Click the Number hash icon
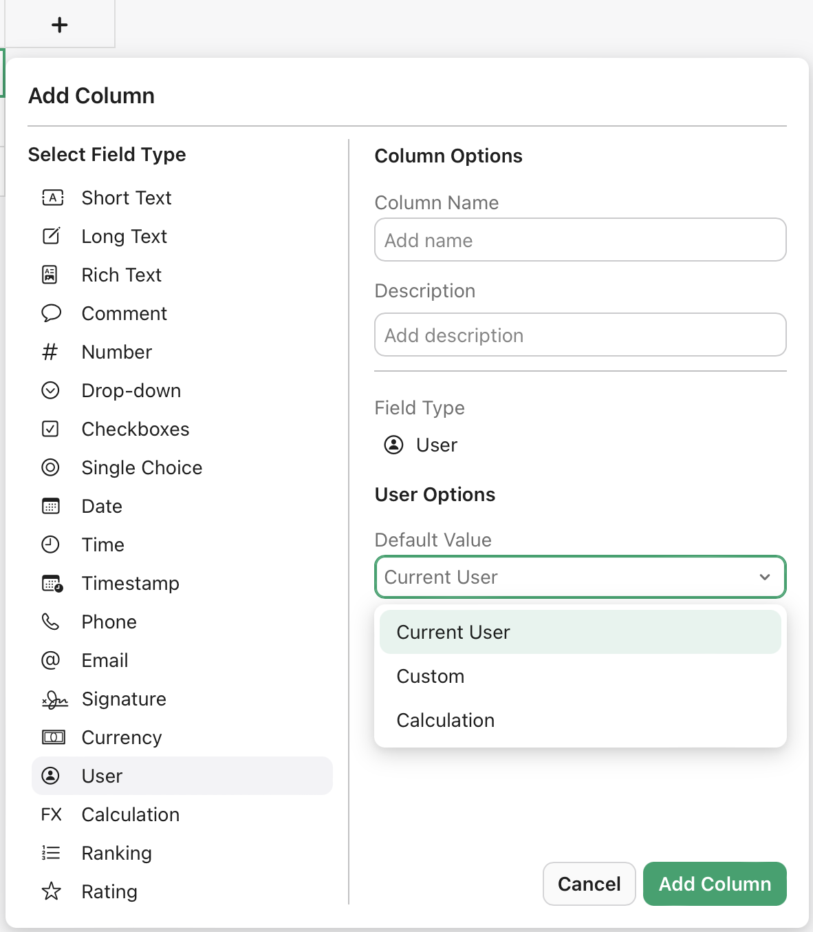Screen dimensions: 813x932 coord(51,352)
